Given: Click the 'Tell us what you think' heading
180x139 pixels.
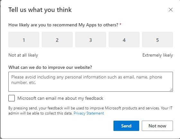Looking at the screenshot, I should tap(40, 10).
